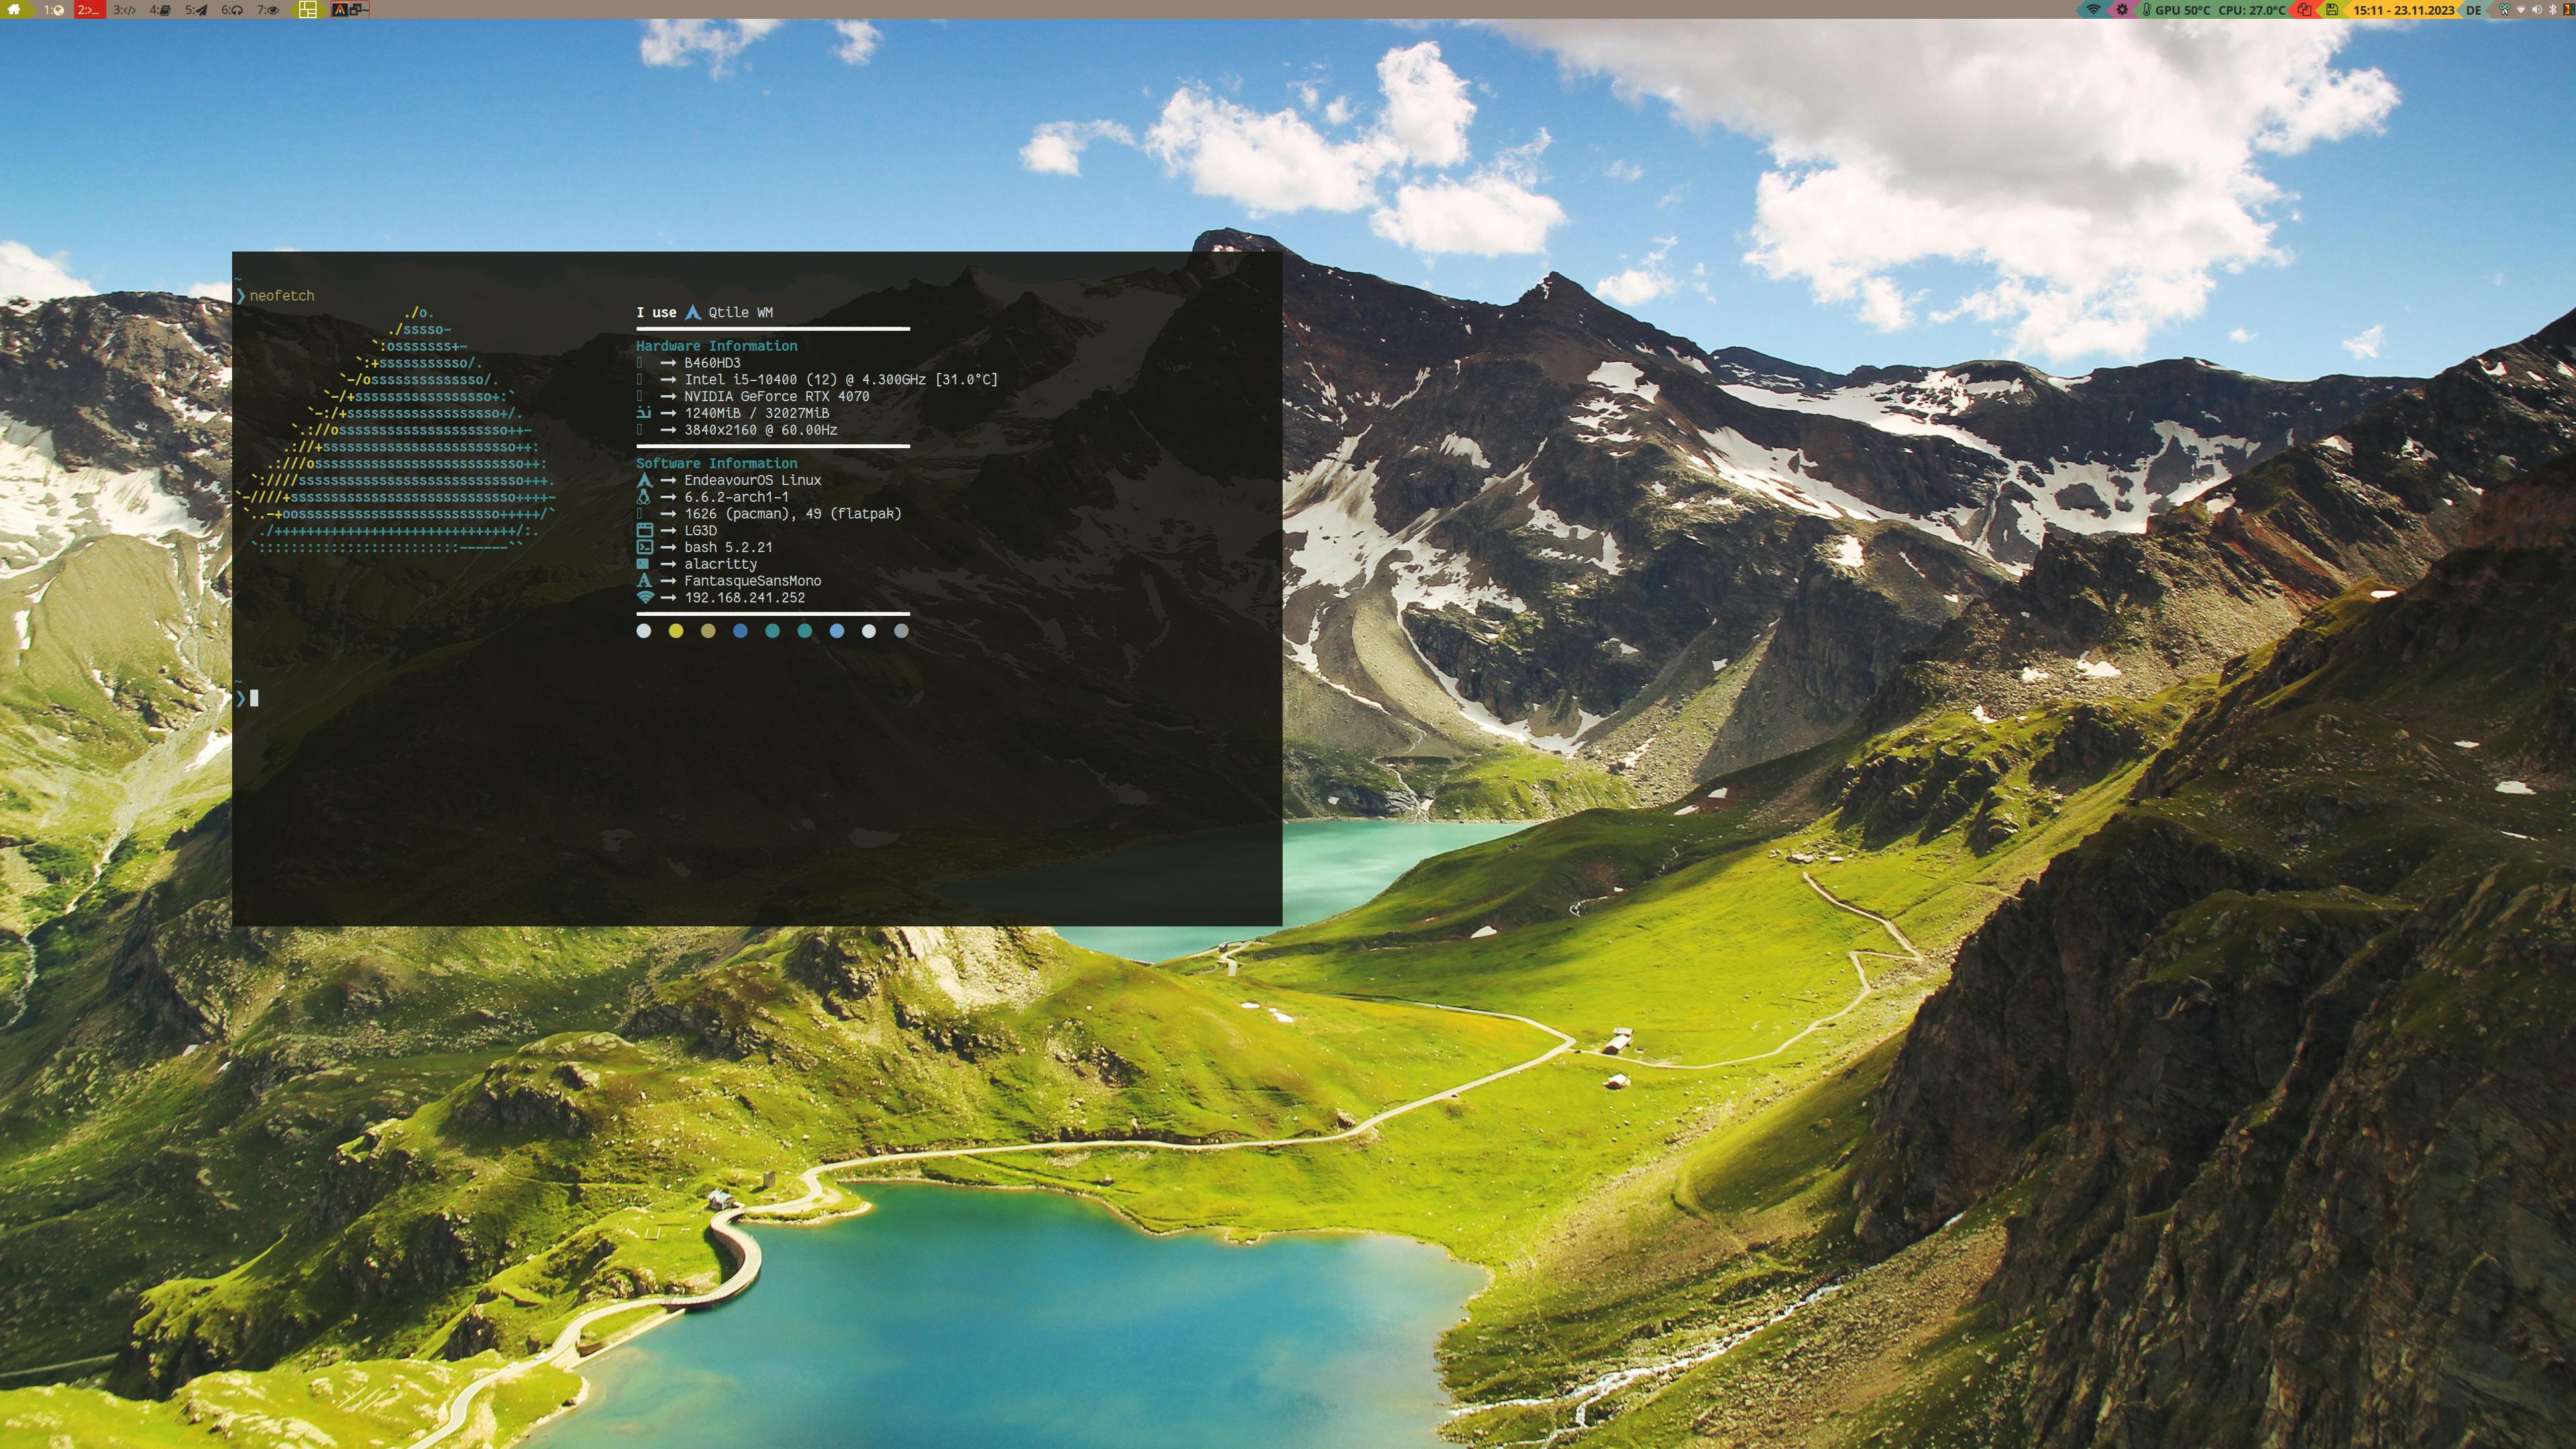The image size is (2576, 1449).
Task: Click the GPU temperature widget
Action: (2182, 10)
